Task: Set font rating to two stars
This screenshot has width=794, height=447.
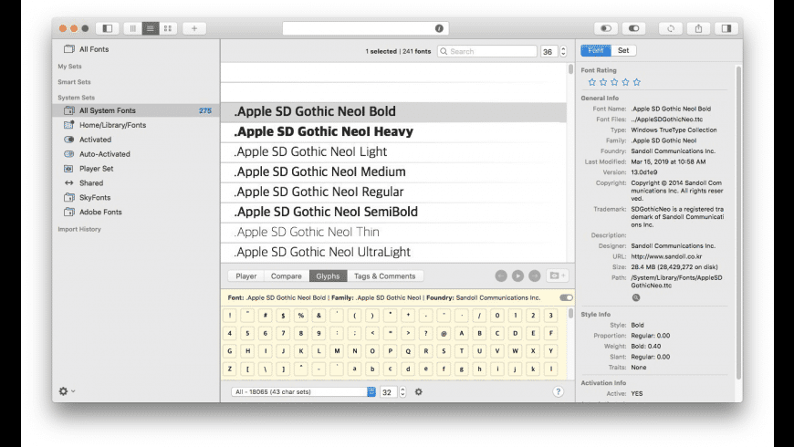Action: click(x=603, y=82)
